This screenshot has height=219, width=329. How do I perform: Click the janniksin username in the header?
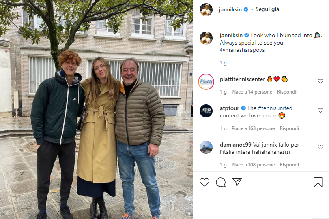(230, 9)
